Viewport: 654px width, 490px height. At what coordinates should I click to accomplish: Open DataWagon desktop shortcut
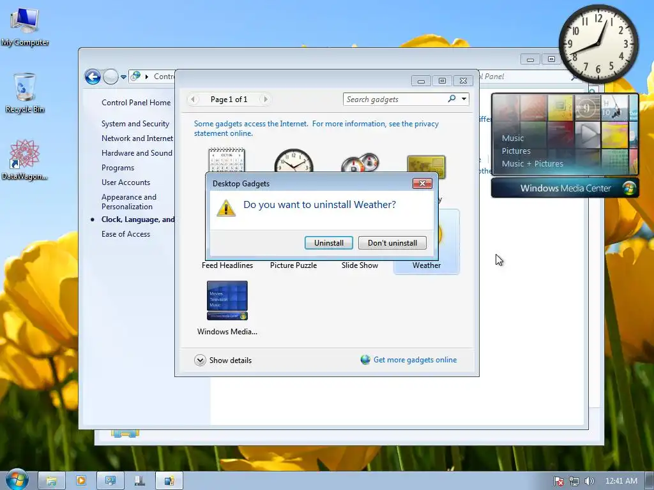(25, 160)
